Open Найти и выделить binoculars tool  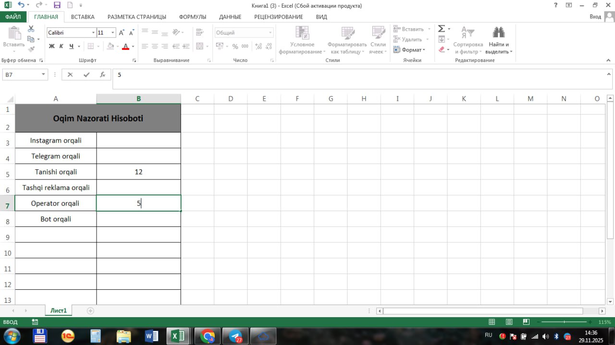[498, 40]
